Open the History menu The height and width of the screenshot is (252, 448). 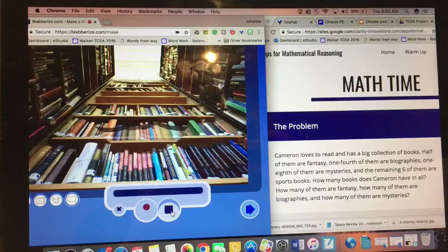[x=125, y=11]
